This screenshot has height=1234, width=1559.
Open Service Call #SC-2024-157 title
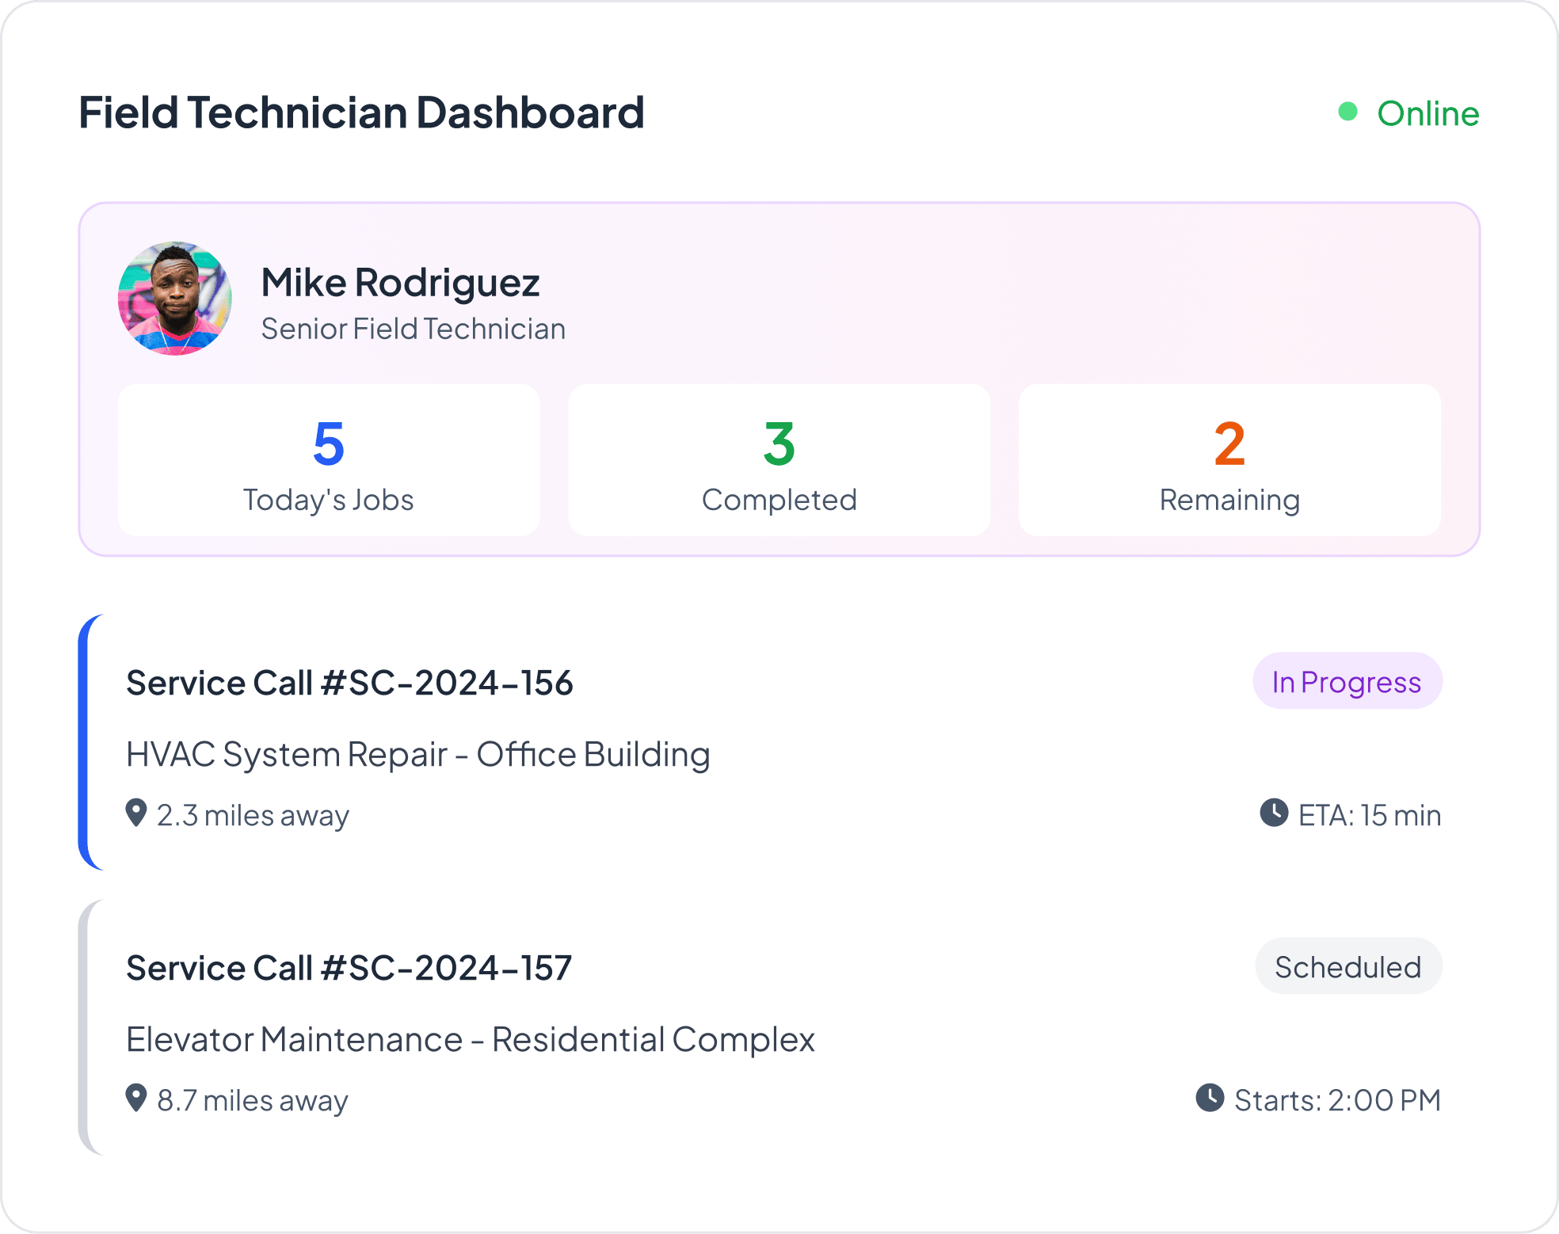(349, 968)
